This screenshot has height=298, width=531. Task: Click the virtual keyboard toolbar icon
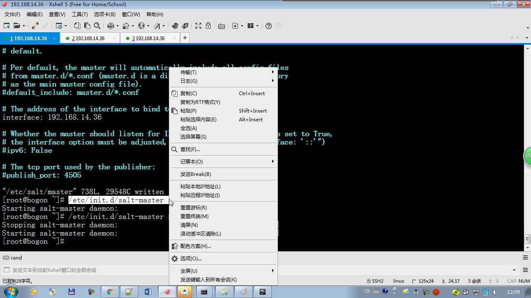222,26
